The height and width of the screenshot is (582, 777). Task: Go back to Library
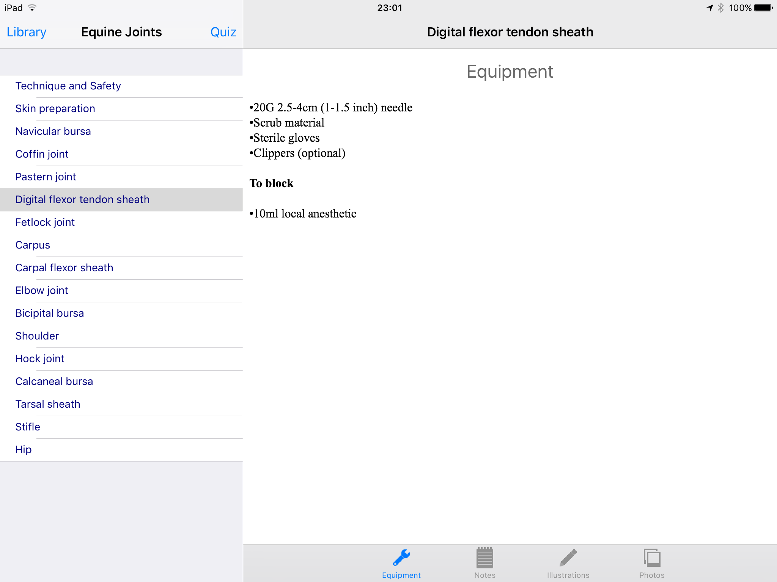click(27, 32)
